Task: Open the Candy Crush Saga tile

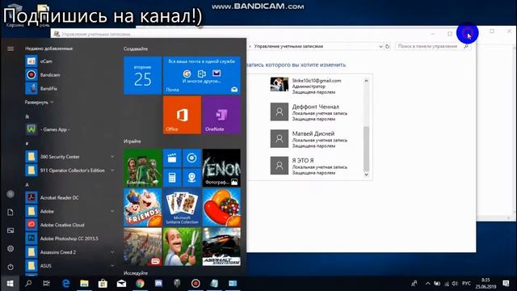Action: click(x=221, y=208)
